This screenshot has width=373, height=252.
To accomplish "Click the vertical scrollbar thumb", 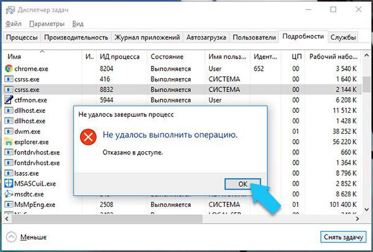I will pos(366,85).
